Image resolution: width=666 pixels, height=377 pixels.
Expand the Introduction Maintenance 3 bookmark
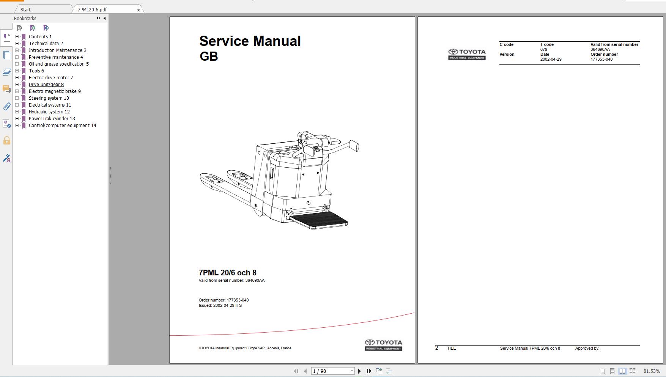point(17,50)
